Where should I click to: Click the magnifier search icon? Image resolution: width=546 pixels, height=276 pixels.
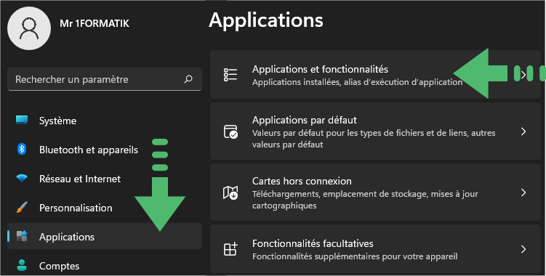(188, 79)
